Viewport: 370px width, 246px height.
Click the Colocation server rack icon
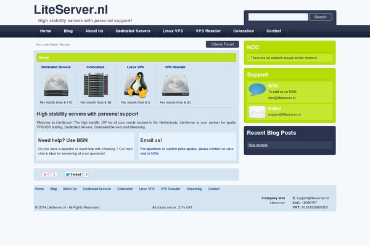click(96, 85)
